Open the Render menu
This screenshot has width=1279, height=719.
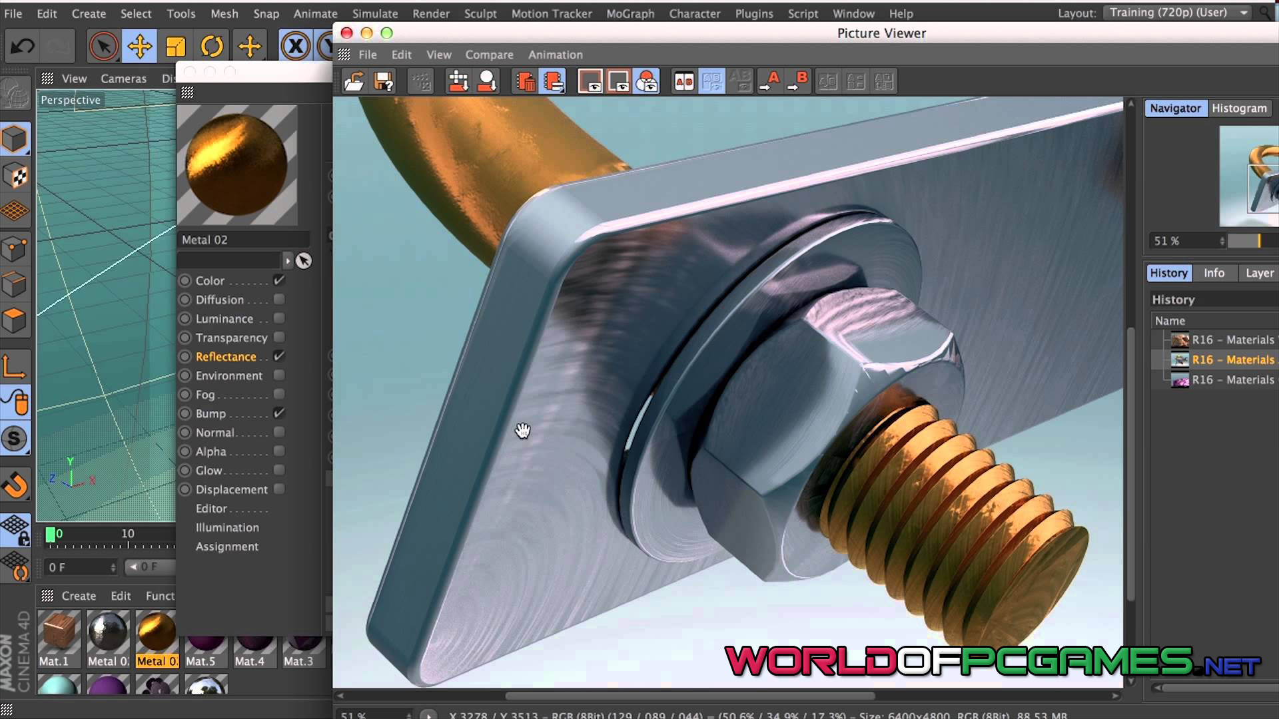click(x=431, y=13)
